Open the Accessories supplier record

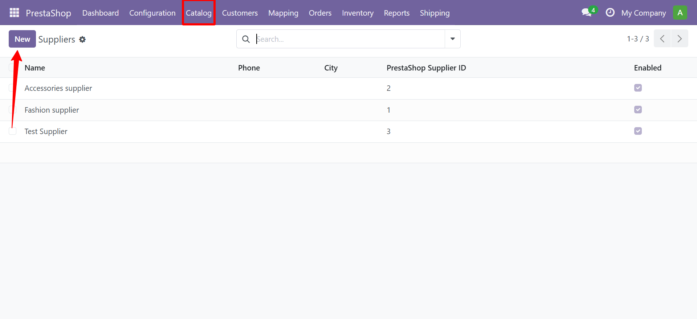[x=58, y=88]
